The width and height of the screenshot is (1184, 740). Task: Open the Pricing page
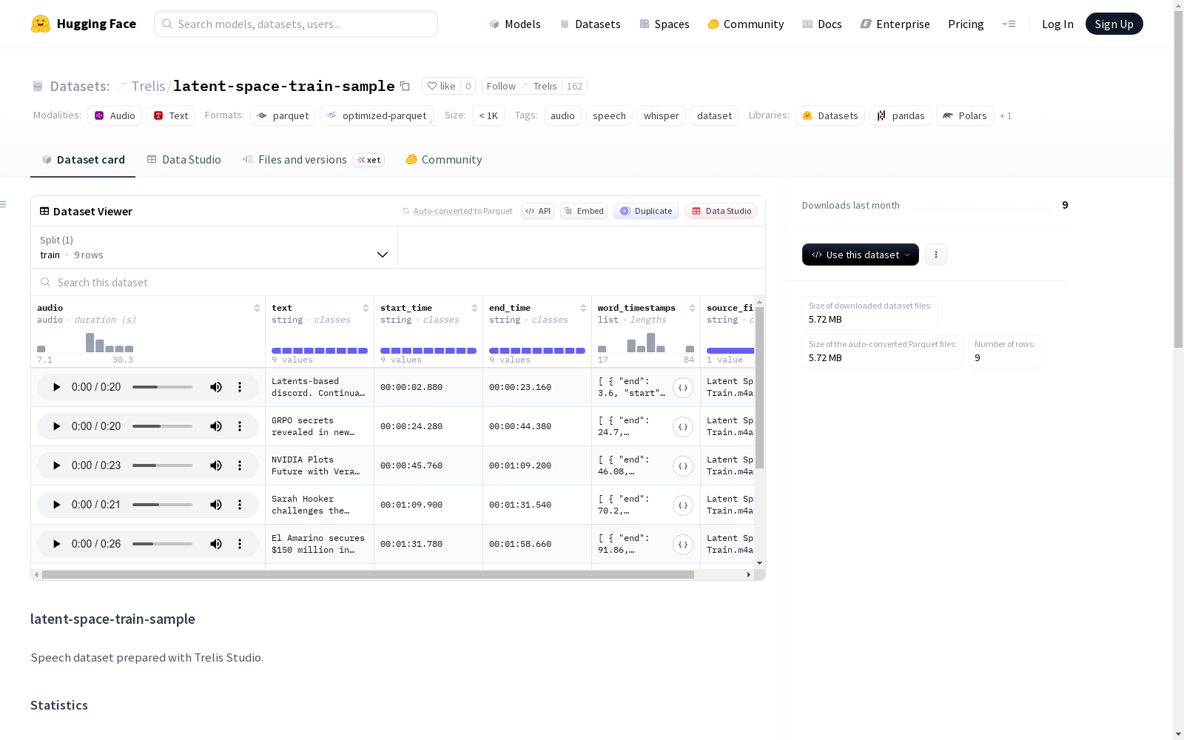point(966,24)
